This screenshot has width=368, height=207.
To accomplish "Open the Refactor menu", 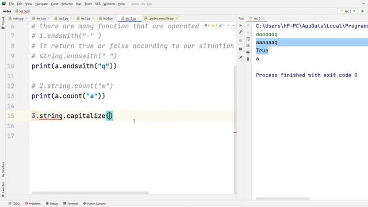I will pyautogui.click(x=67, y=4).
